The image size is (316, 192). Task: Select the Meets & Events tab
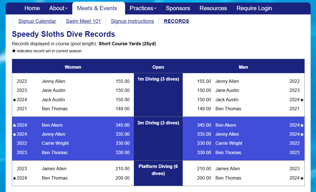(98, 8)
